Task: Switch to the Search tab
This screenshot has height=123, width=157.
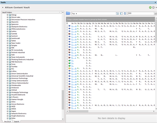Action: coord(16,121)
